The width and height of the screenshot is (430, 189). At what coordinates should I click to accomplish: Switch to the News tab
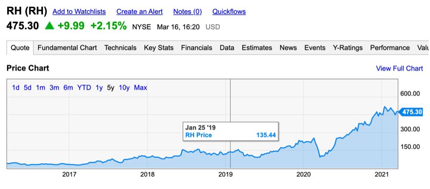click(x=288, y=48)
